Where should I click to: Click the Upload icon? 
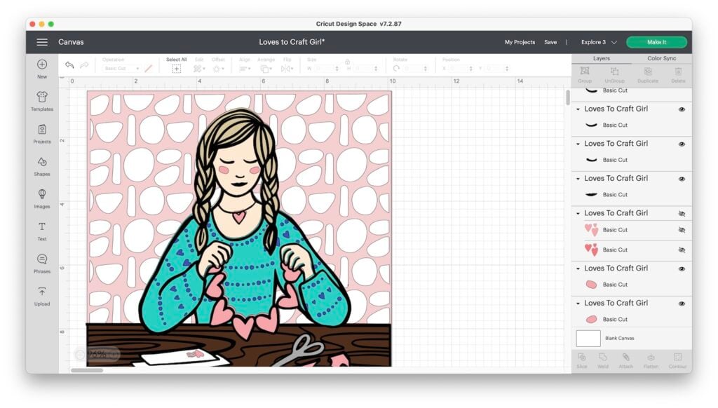pyautogui.click(x=42, y=292)
